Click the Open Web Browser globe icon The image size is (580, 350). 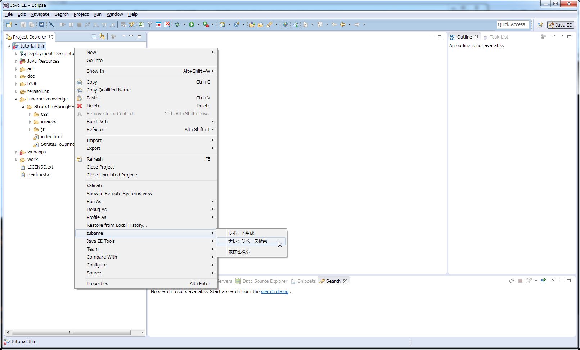pos(285,24)
